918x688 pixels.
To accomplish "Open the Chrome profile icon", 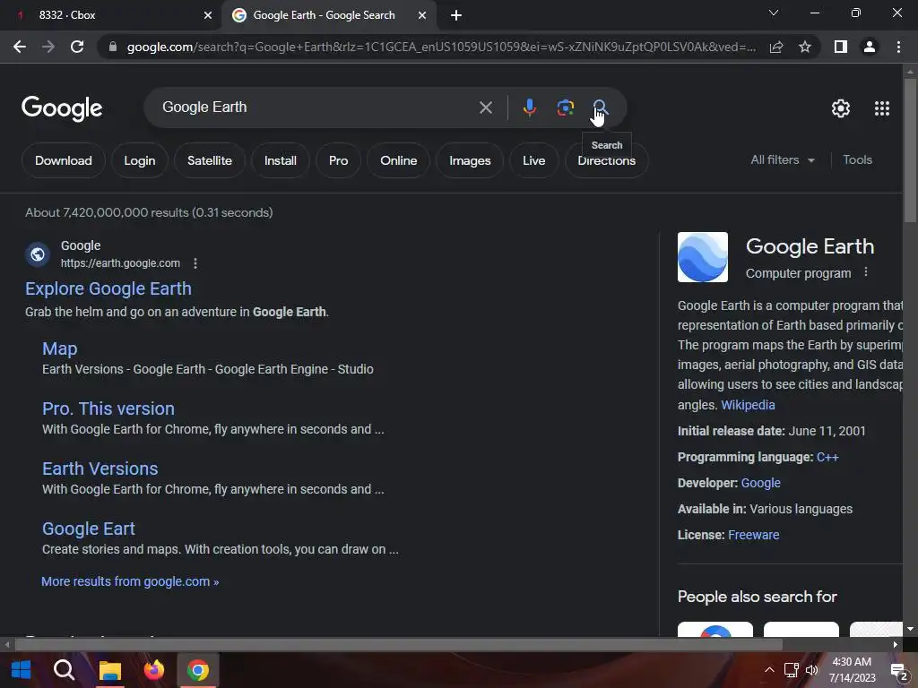I will coord(870,47).
